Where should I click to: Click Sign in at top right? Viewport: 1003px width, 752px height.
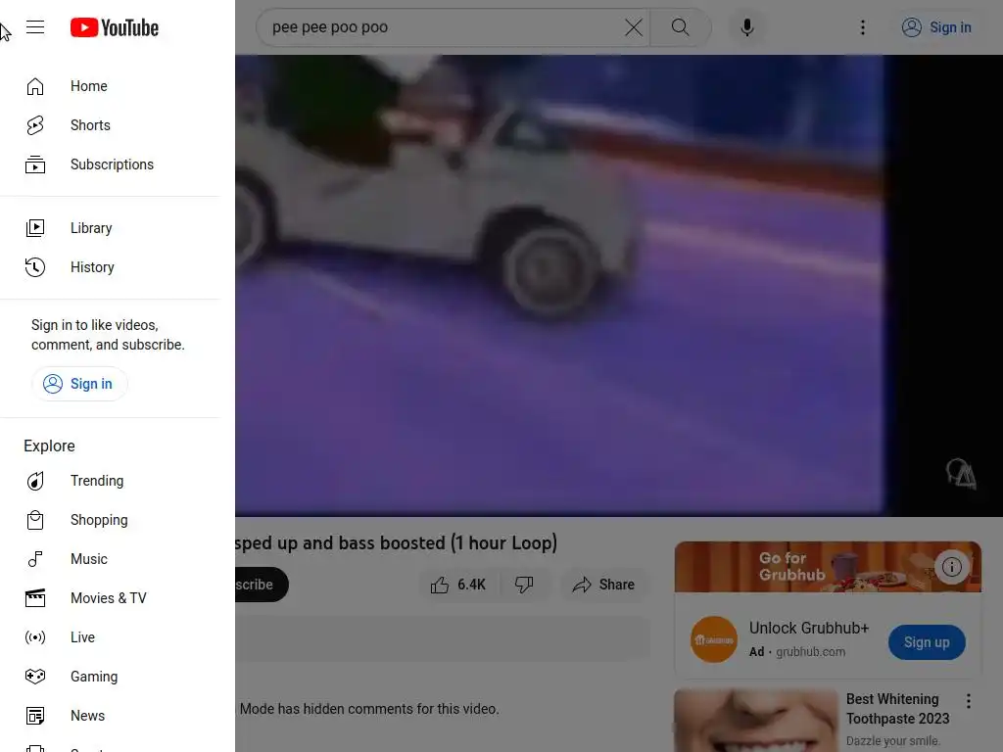936,27
